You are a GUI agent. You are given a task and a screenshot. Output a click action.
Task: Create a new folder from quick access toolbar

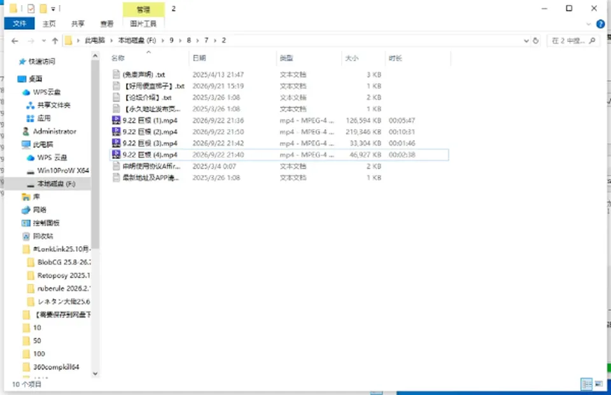[43, 8]
